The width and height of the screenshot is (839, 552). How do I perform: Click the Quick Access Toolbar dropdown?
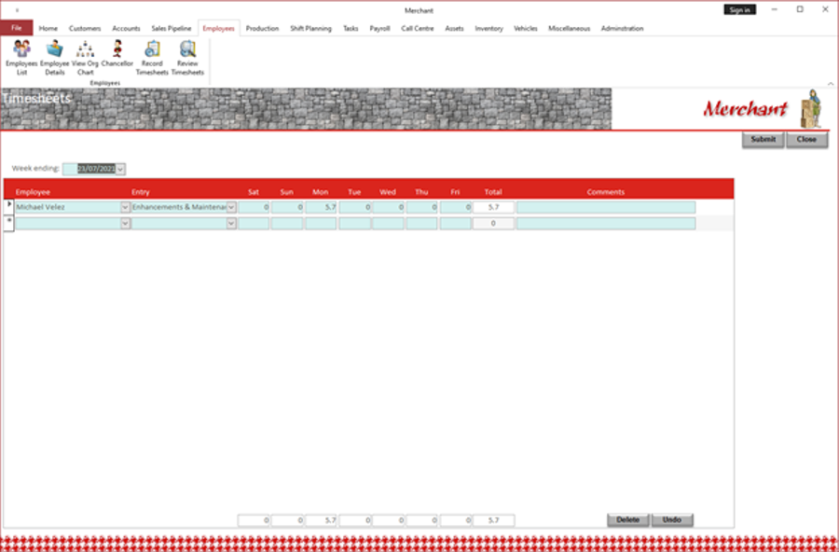(17, 10)
